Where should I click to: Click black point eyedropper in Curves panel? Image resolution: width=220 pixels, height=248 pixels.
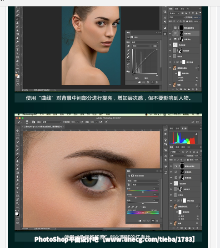[x=128, y=50]
